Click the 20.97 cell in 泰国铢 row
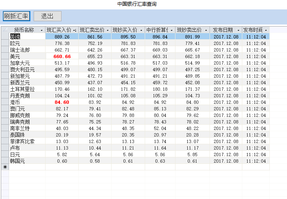This screenshot has height=199, width=287. tap(160, 135)
